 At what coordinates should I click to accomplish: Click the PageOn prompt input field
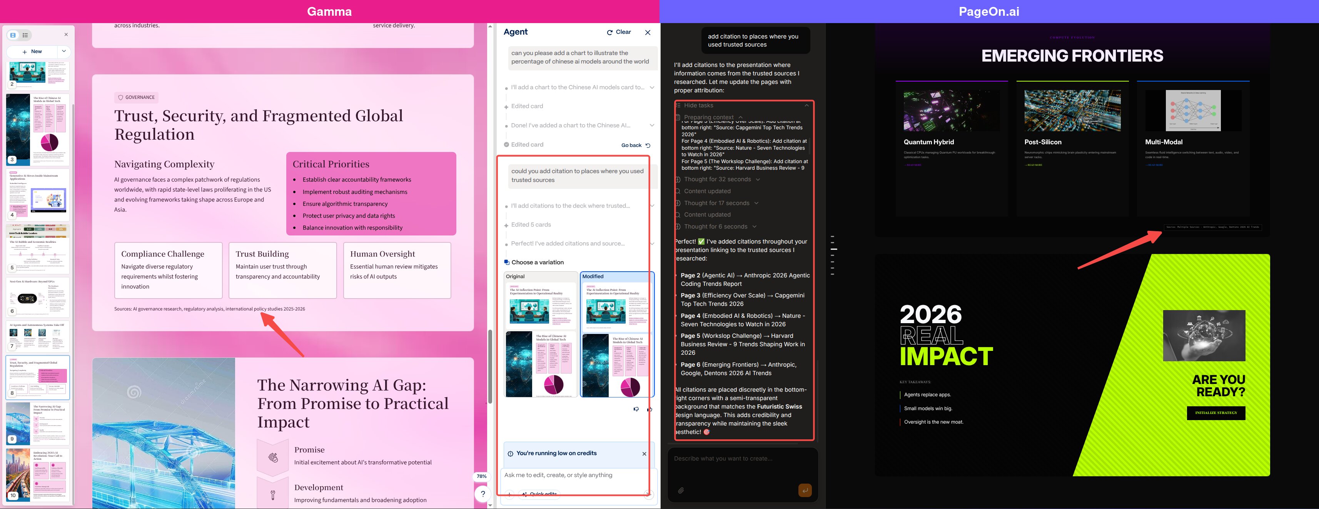pyautogui.click(x=743, y=459)
